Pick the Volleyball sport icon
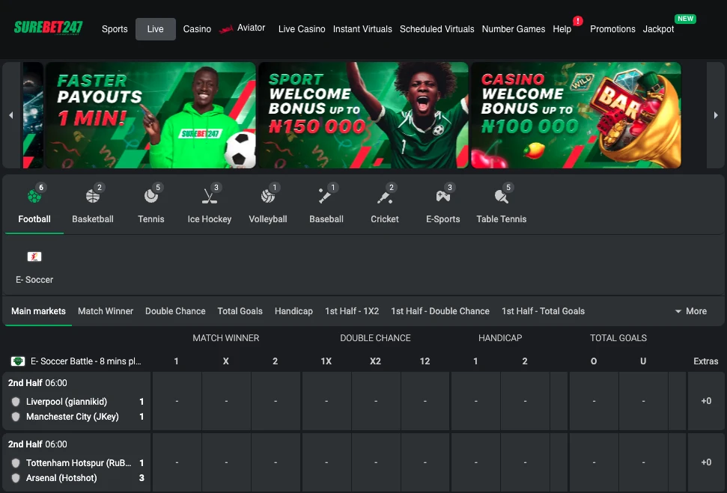This screenshot has height=493, width=727. tap(268, 197)
